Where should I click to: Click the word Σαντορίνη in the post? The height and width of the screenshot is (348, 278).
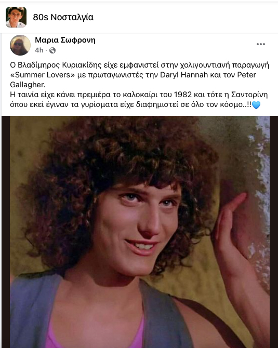tap(249, 95)
